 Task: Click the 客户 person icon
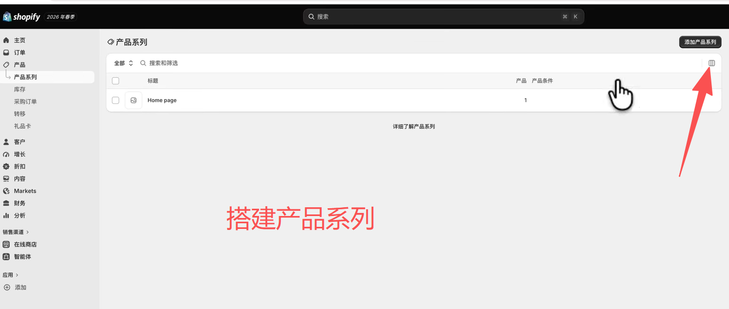click(x=6, y=142)
